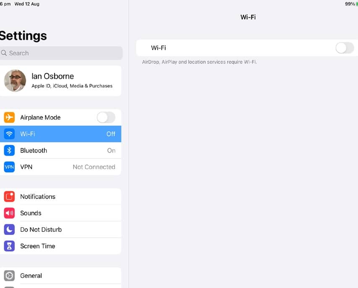Click the Settings search field

point(61,53)
